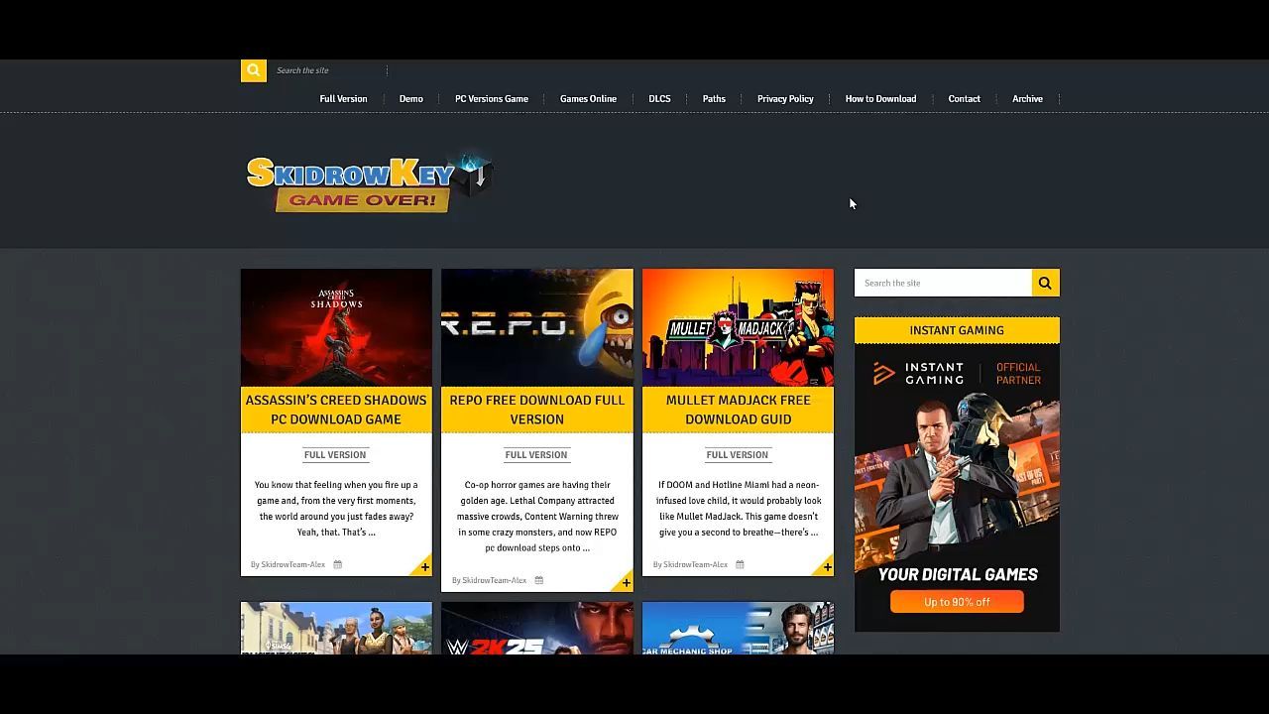Click Up to 90% off button
The height and width of the screenshot is (714, 1269).
tap(957, 602)
